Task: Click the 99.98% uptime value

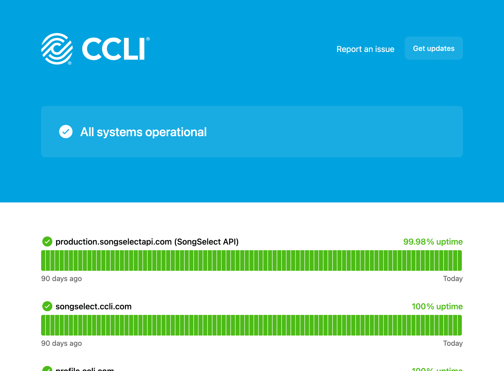Action: tap(433, 241)
